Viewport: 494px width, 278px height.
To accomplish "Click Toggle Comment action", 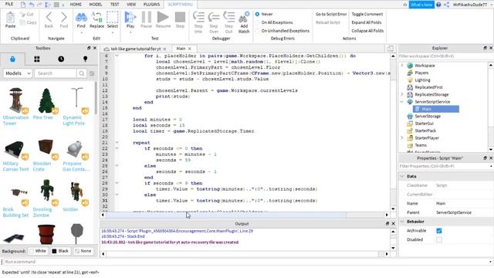I will tap(367, 14).
